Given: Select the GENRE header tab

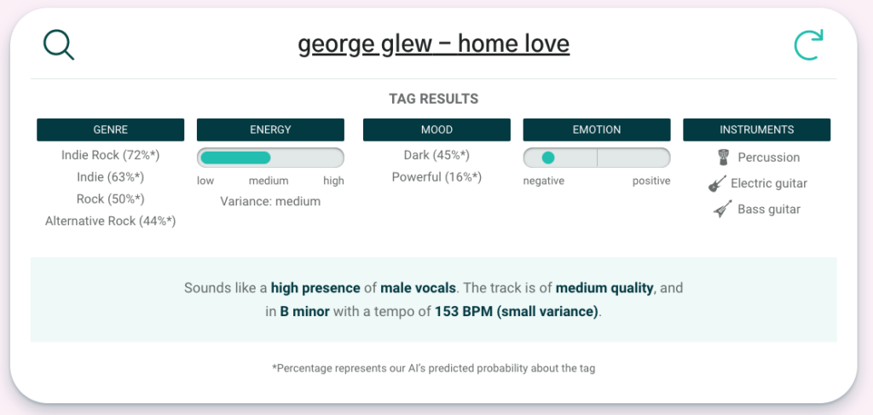Looking at the screenshot, I should (110, 130).
